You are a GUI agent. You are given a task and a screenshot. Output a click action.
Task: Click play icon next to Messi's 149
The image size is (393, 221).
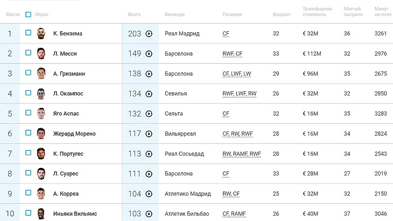coord(149,54)
